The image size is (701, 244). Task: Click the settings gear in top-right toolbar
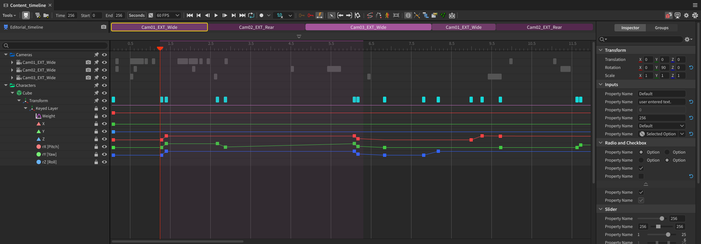[x=686, y=15]
